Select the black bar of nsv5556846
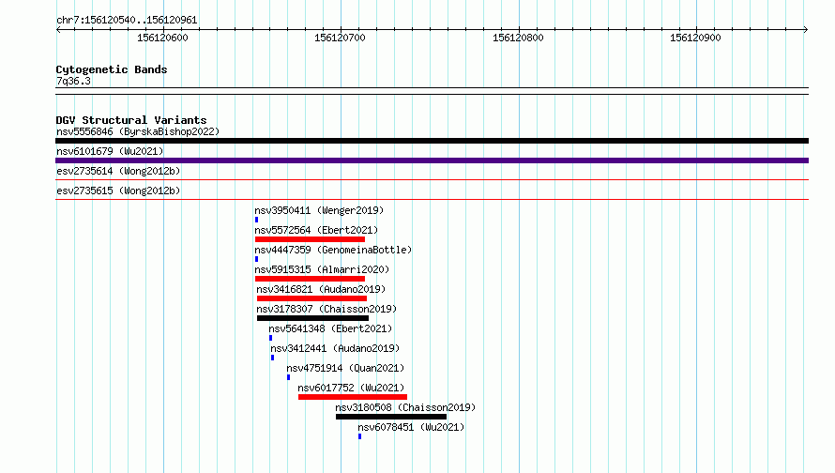 click(432, 141)
